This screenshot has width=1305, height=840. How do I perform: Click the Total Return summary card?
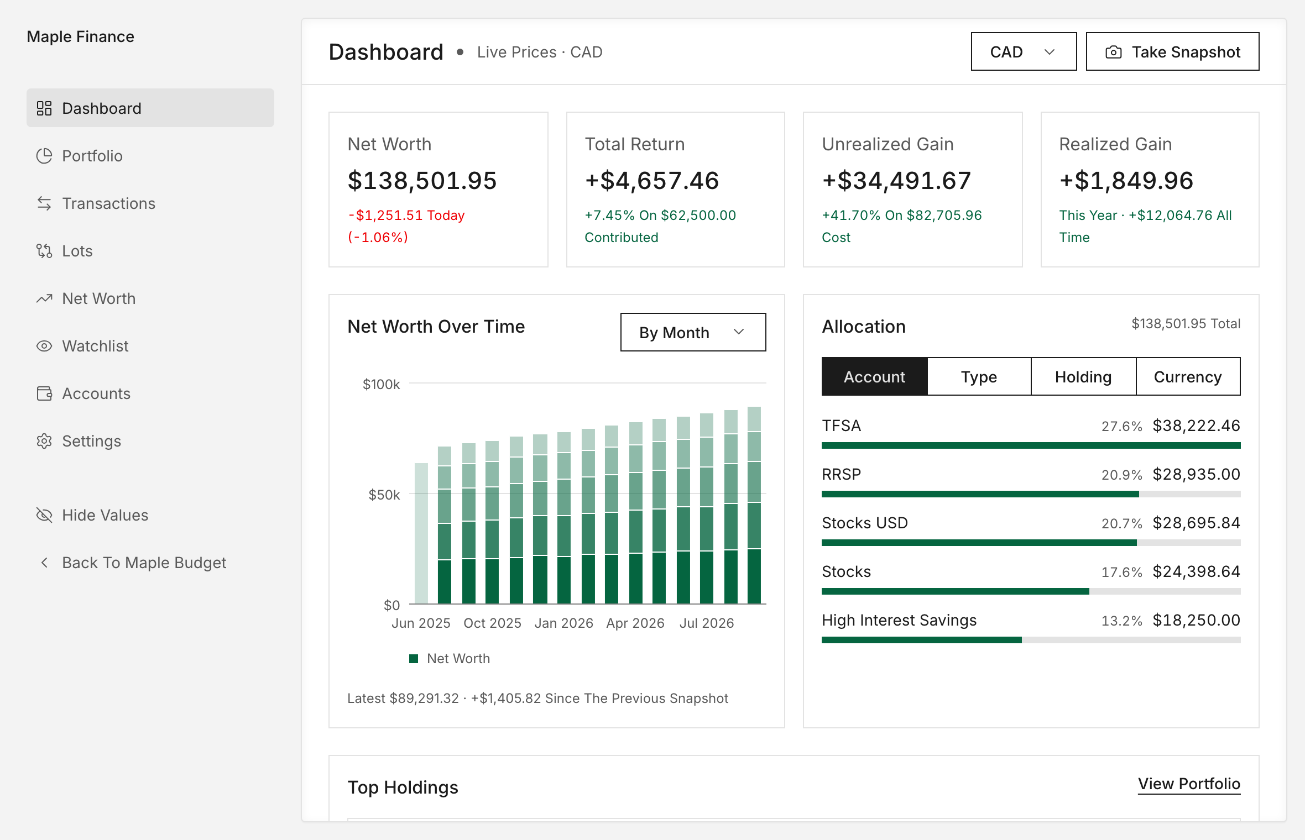pyautogui.click(x=676, y=190)
